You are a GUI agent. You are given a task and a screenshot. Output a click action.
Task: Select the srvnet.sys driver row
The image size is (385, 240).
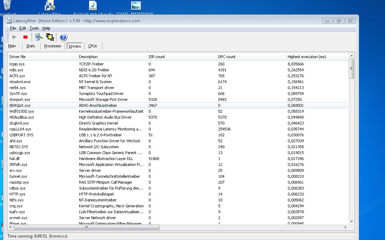pos(178,218)
